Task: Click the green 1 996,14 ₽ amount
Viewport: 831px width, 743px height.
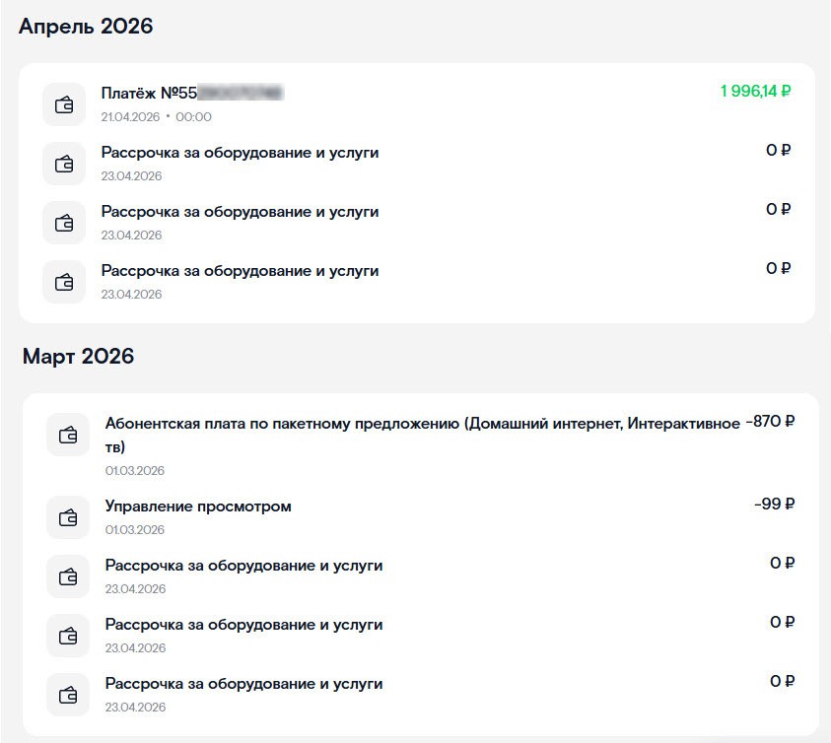Action: 755,92
